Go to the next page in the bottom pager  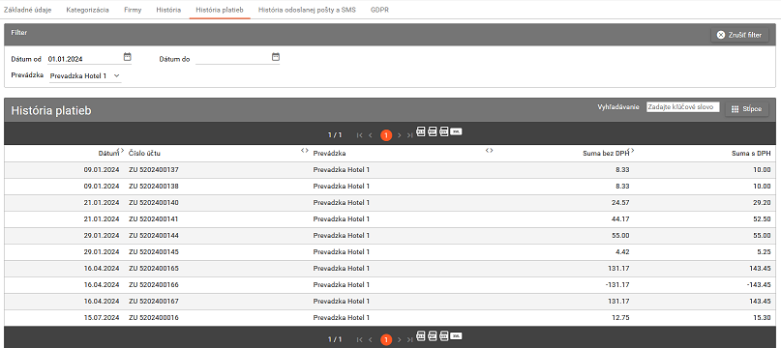click(x=399, y=339)
